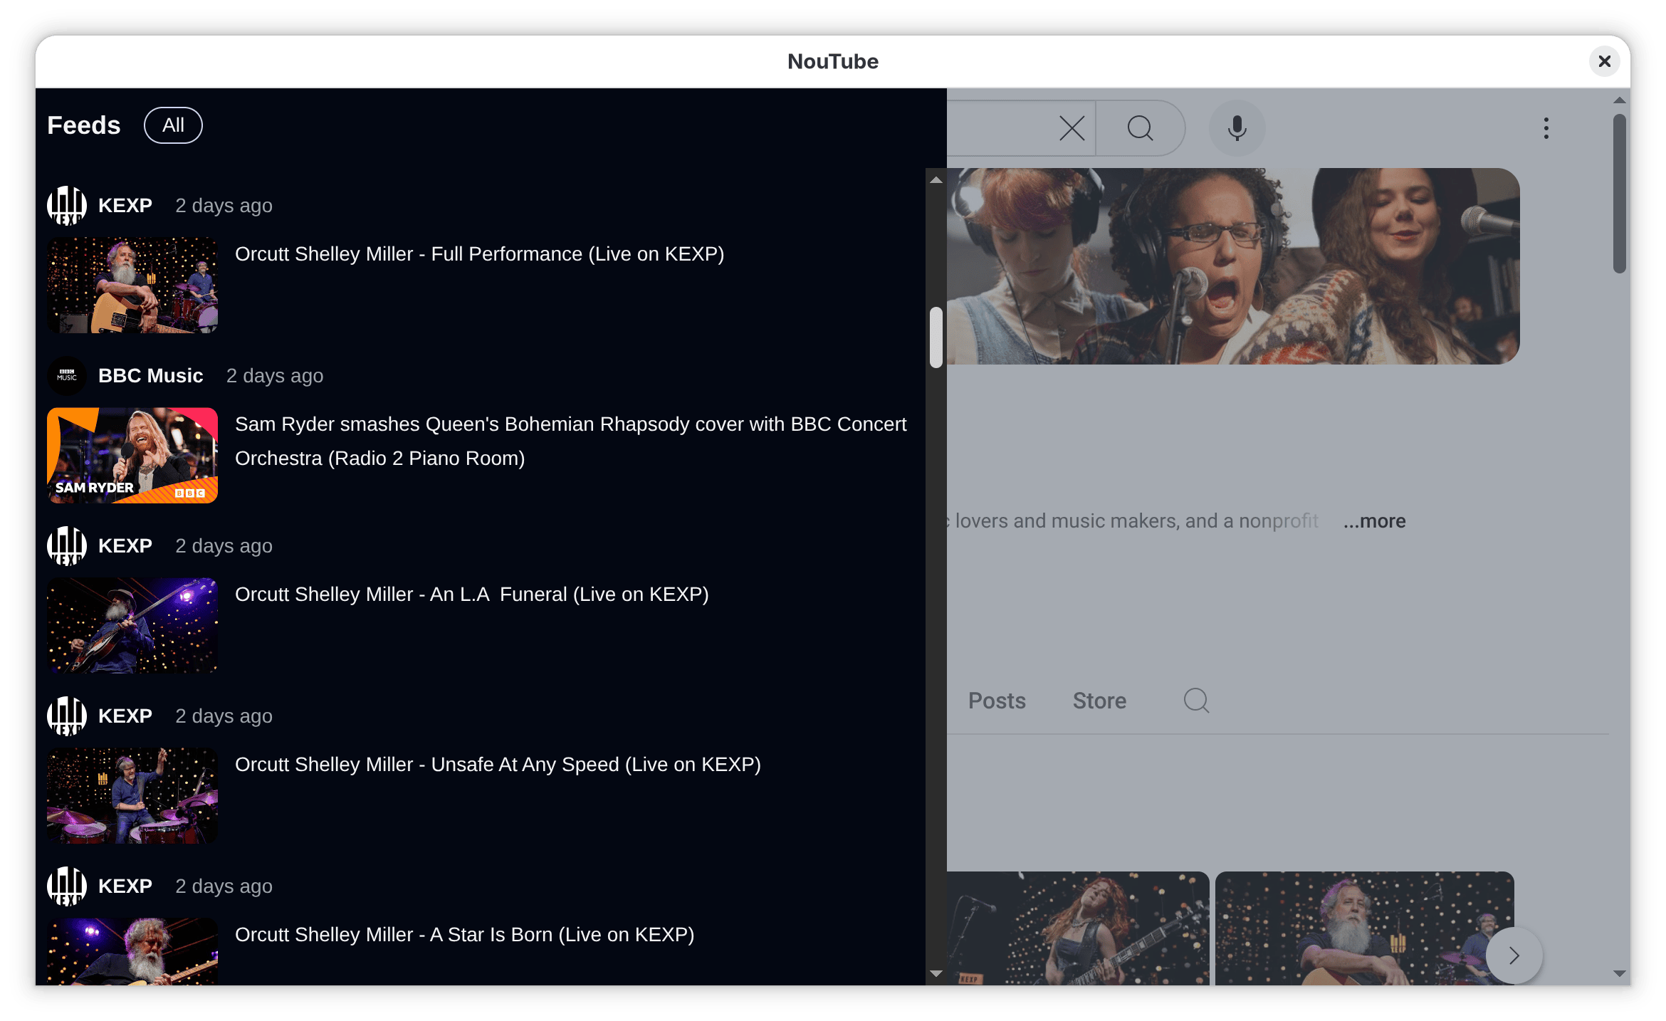
Task: Switch to the Posts tab
Action: coord(997,701)
